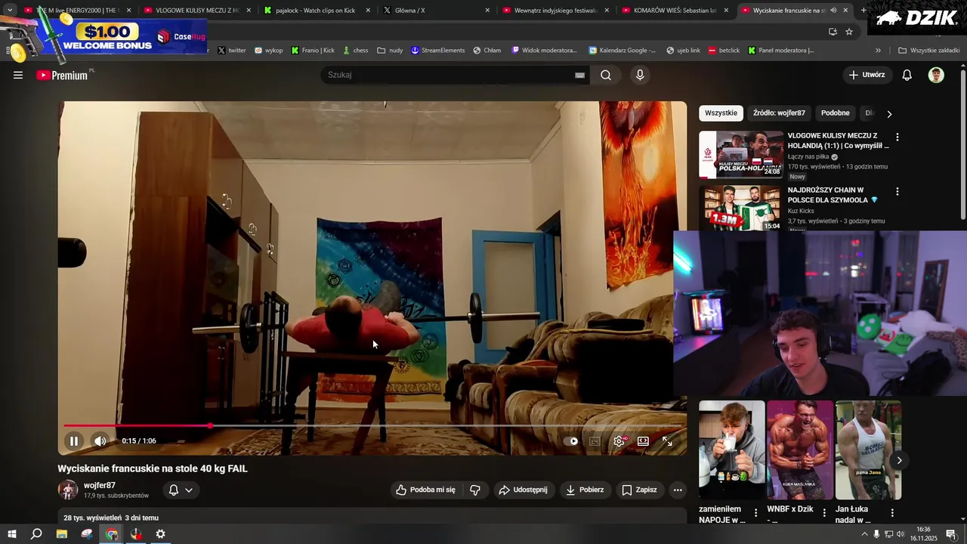Open browser tab search dropdown arrow
Viewport: 967px width, 544px height.
tap(10, 11)
